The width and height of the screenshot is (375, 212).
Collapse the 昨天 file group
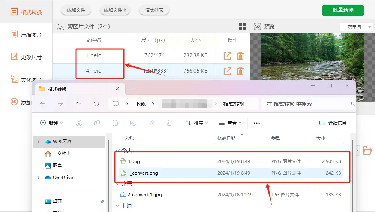pyautogui.click(x=117, y=184)
